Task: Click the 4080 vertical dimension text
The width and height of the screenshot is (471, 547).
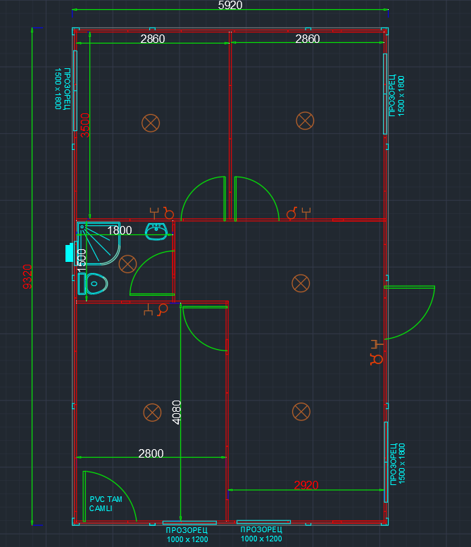Action: [x=177, y=413]
